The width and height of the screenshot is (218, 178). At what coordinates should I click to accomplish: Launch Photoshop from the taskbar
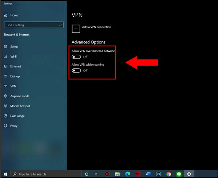point(158,174)
